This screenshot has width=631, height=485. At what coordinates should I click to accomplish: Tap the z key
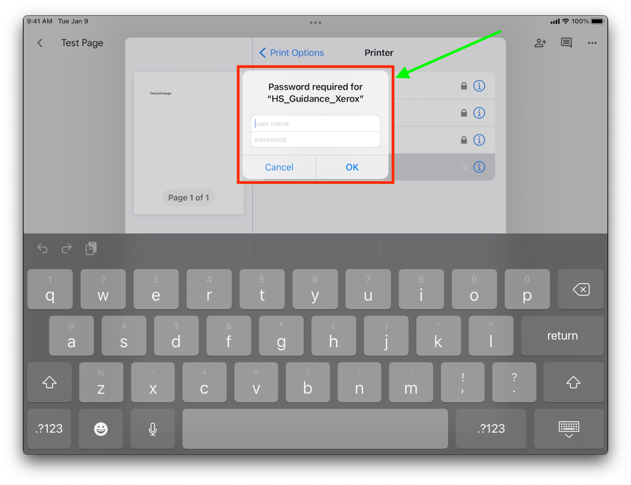pyautogui.click(x=101, y=382)
